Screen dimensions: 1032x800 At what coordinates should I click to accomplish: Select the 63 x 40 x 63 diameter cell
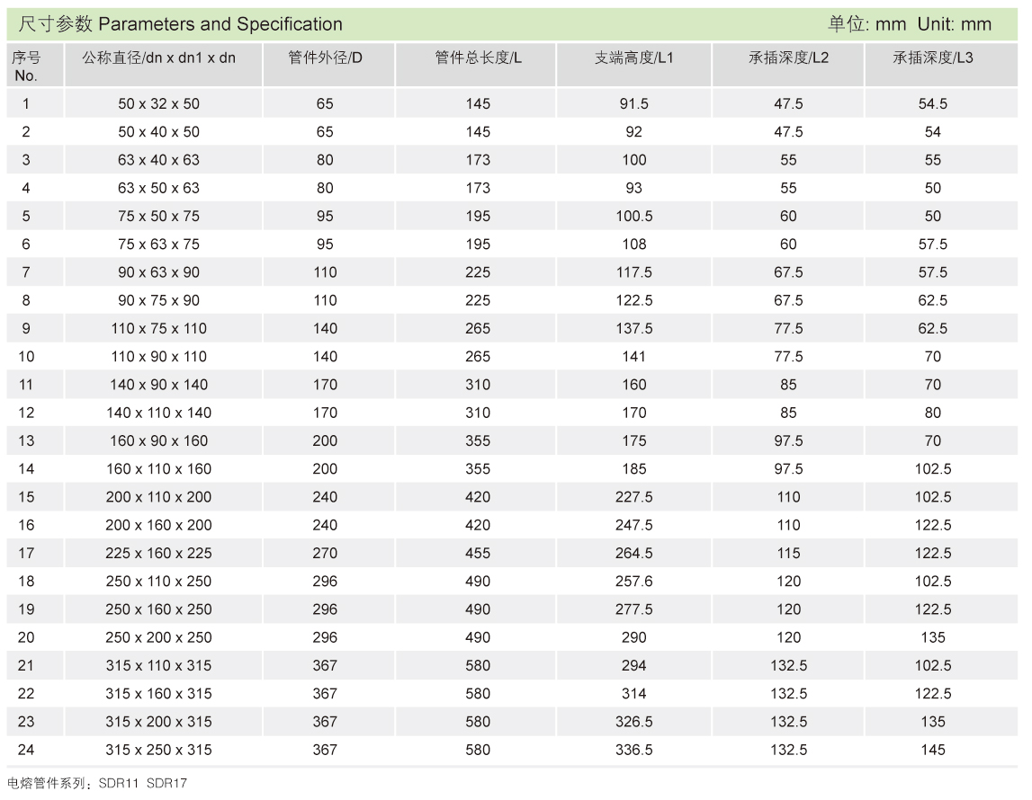point(159,160)
